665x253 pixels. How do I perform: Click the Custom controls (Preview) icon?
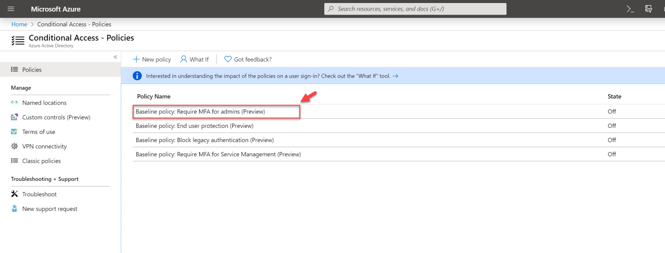tap(14, 117)
